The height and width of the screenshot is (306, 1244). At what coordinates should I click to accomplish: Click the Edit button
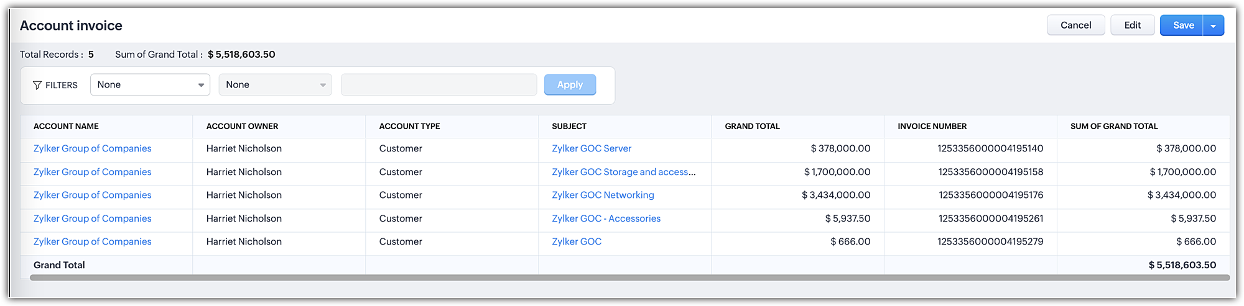(1132, 25)
